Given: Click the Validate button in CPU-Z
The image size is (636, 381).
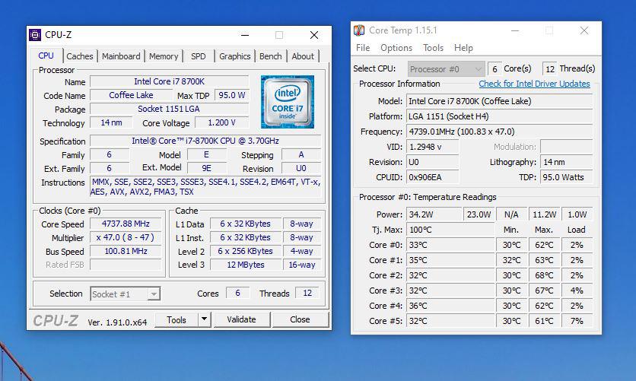Looking at the screenshot, I should click(241, 319).
